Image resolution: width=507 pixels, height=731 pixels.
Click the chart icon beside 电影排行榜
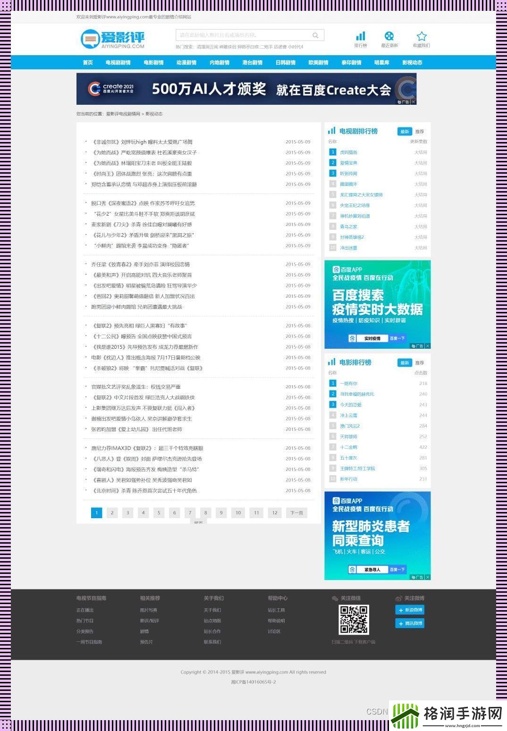tap(331, 362)
